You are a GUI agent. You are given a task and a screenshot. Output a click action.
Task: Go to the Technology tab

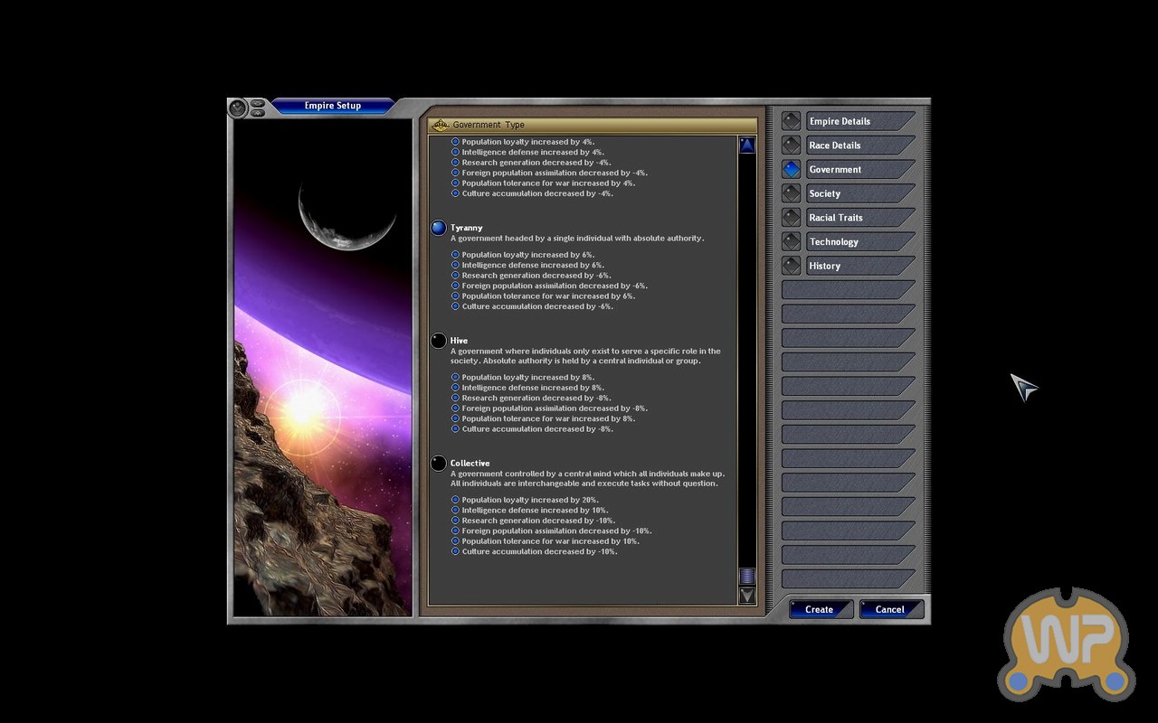click(x=858, y=242)
